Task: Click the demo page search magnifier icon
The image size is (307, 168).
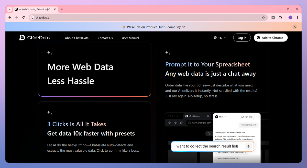Action: click(x=209, y=133)
